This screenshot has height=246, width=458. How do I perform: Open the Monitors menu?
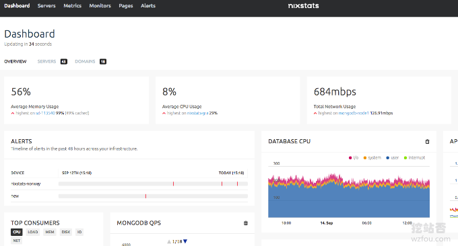tap(100, 5)
